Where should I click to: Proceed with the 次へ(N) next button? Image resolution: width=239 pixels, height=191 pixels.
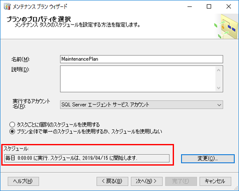click(147, 181)
